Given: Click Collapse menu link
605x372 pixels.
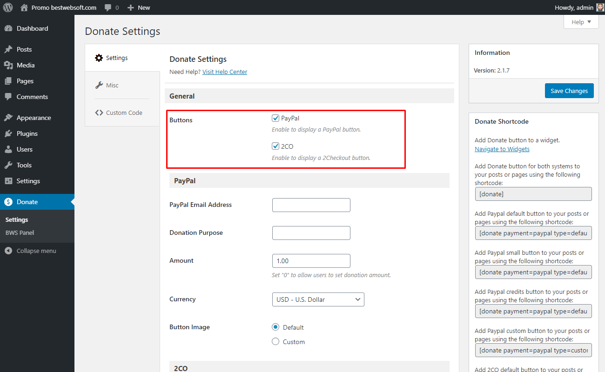Looking at the screenshot, I should [x=36, y=251].
